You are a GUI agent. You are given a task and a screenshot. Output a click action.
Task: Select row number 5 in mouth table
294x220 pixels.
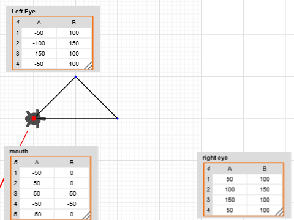coord(15,215)
